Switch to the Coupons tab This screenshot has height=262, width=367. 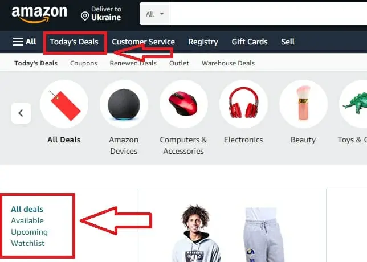[84, 63]
